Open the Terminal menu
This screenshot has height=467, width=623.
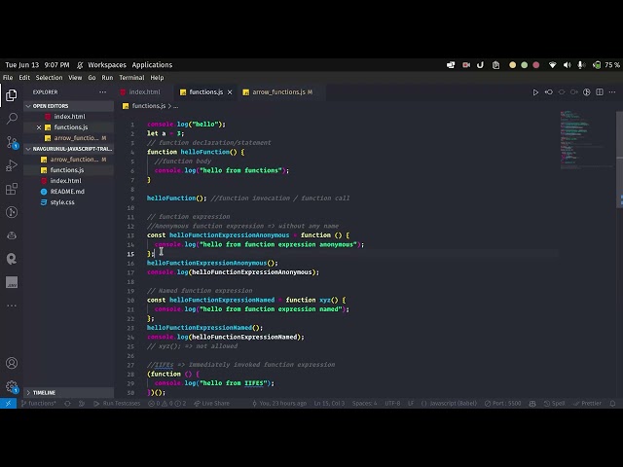click(131, 78)
